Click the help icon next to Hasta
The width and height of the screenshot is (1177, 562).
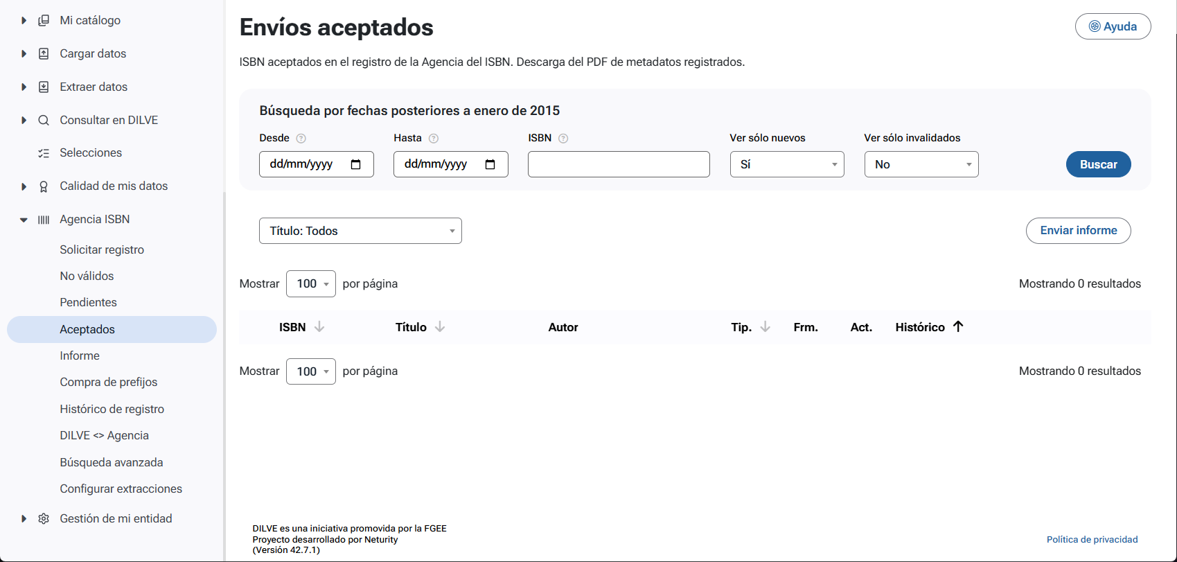click(434, 139)
